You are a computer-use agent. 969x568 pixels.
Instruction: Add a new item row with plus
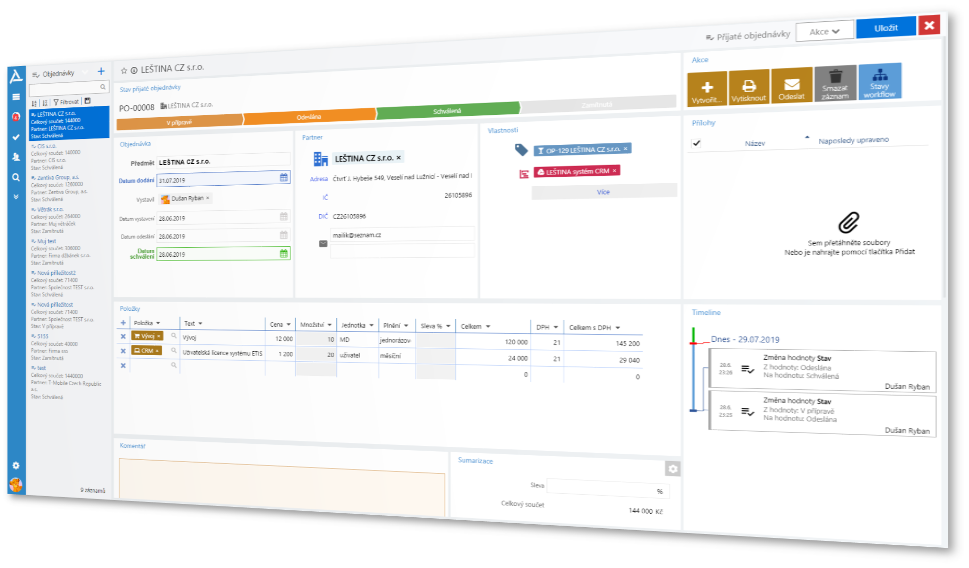[123, 323]
